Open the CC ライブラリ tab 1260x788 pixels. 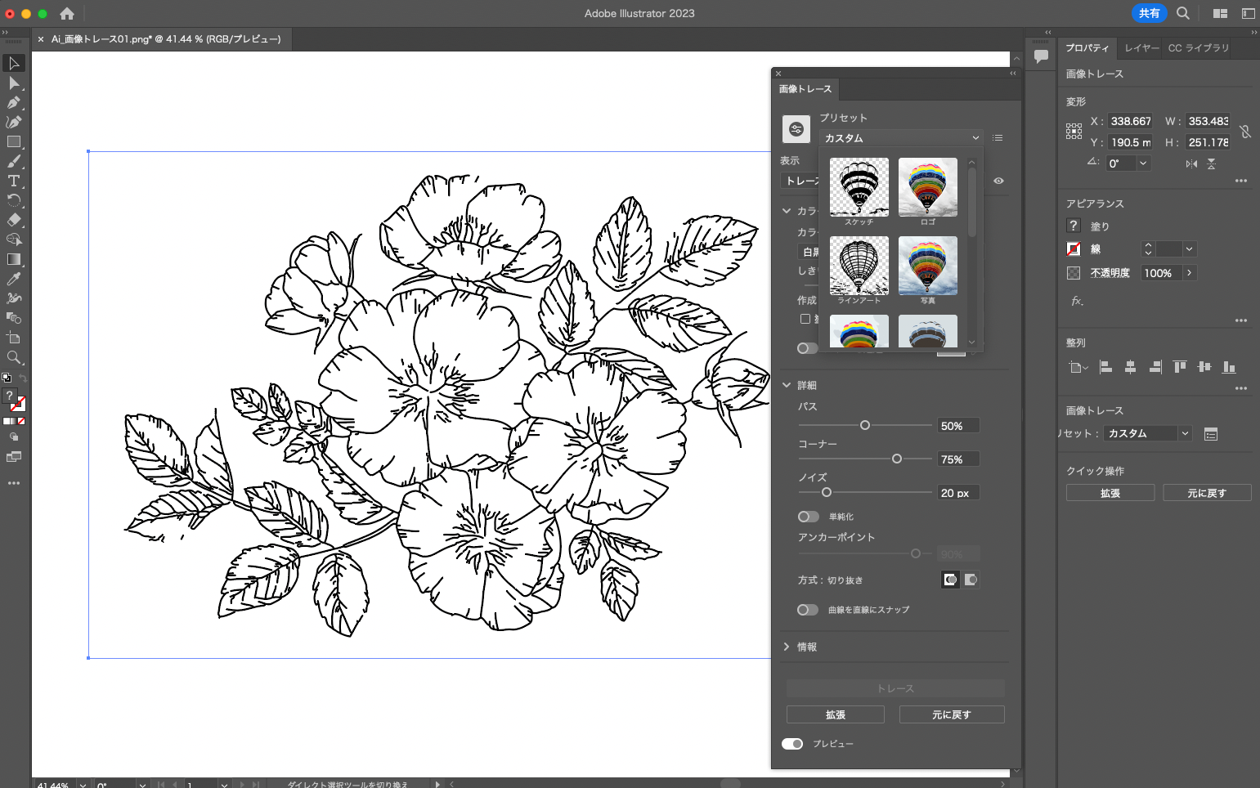point(1198,48)
